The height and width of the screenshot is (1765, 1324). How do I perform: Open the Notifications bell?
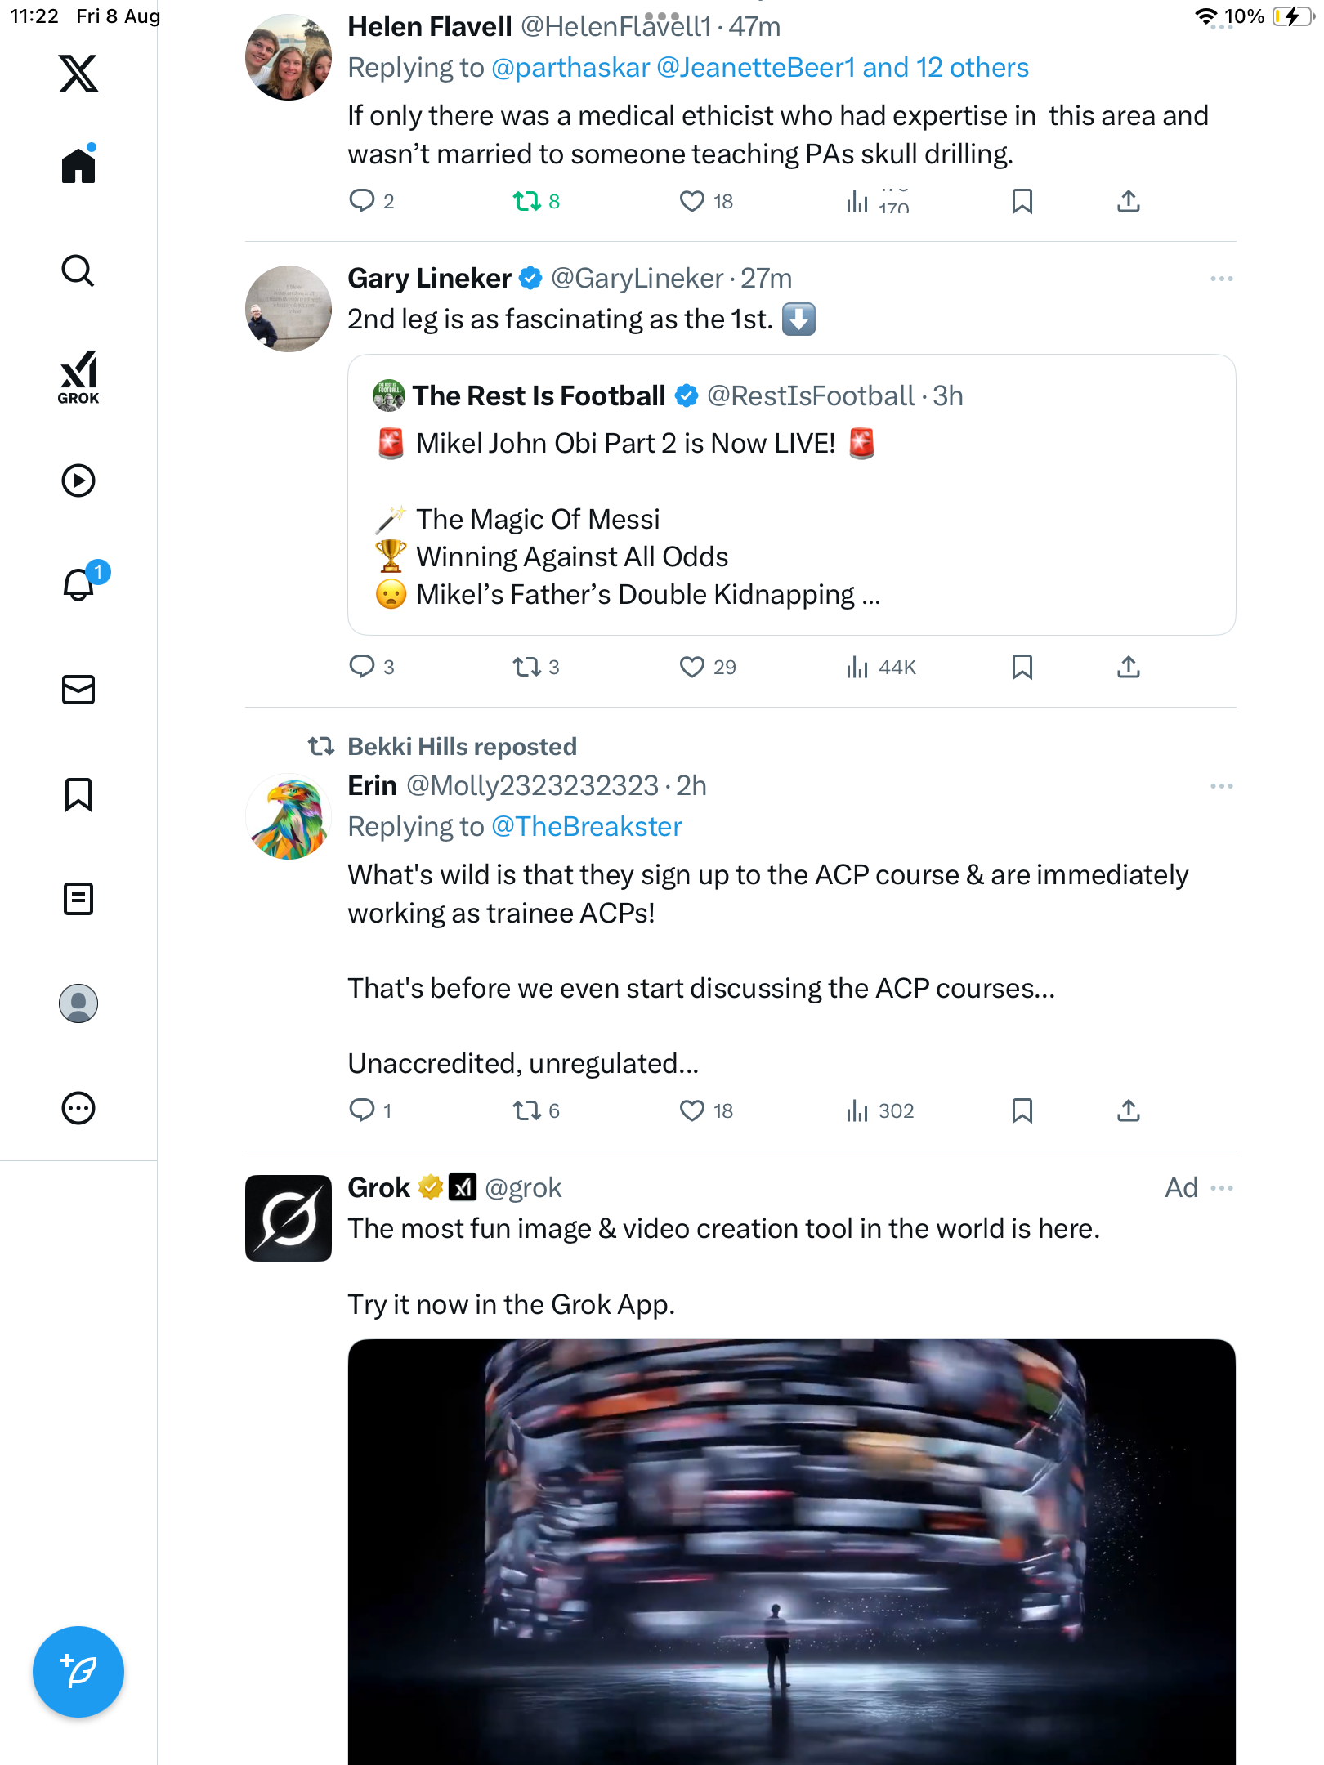tap(79, 584)
